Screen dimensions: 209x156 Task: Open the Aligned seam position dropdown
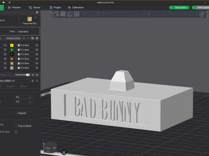tap(24, 113)
